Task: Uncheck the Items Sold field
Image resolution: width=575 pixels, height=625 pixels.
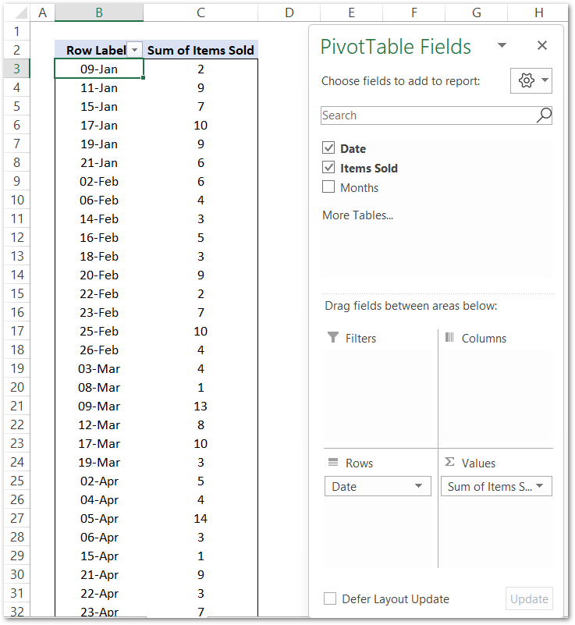Action: point(328,168)
